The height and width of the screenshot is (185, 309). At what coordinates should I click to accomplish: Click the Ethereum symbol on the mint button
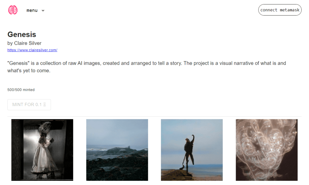point(45,105)
